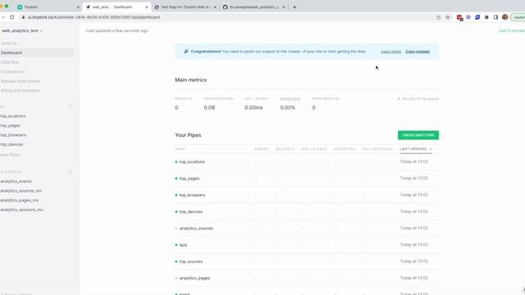Switch to the Tinybird browser tab
Screen dimensions: 525x295
coord(48,7)
